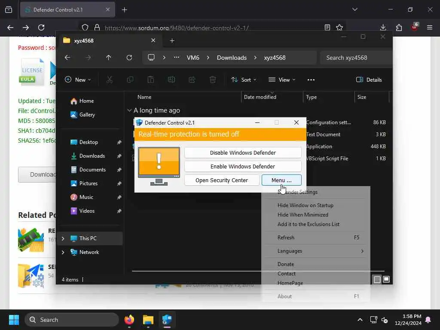Bookmark page with Firefox star icon
This screenshot has width=440, height=330.
339,27
